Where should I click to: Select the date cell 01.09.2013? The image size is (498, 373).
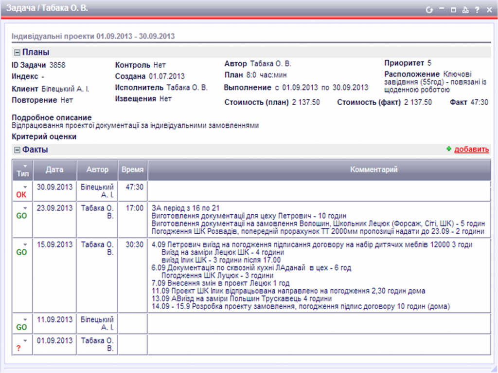(x=54, y=340)
